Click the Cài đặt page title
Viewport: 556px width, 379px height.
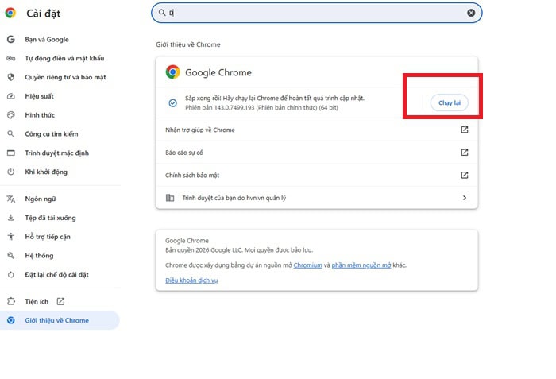(x=43, y=14)
